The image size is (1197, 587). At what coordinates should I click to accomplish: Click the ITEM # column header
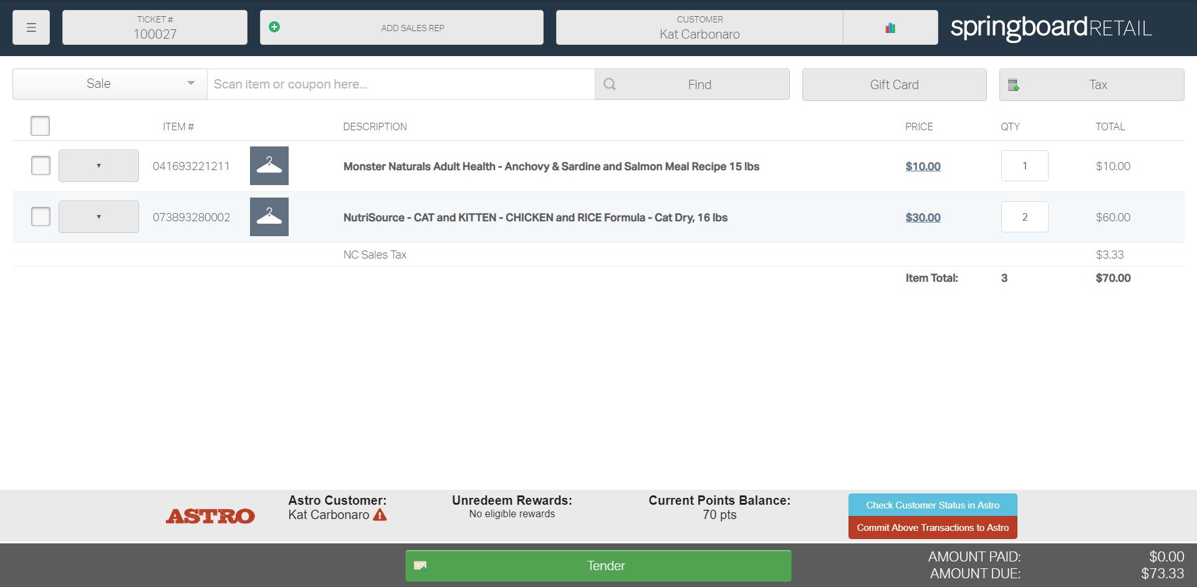click(x=178, y=126)
